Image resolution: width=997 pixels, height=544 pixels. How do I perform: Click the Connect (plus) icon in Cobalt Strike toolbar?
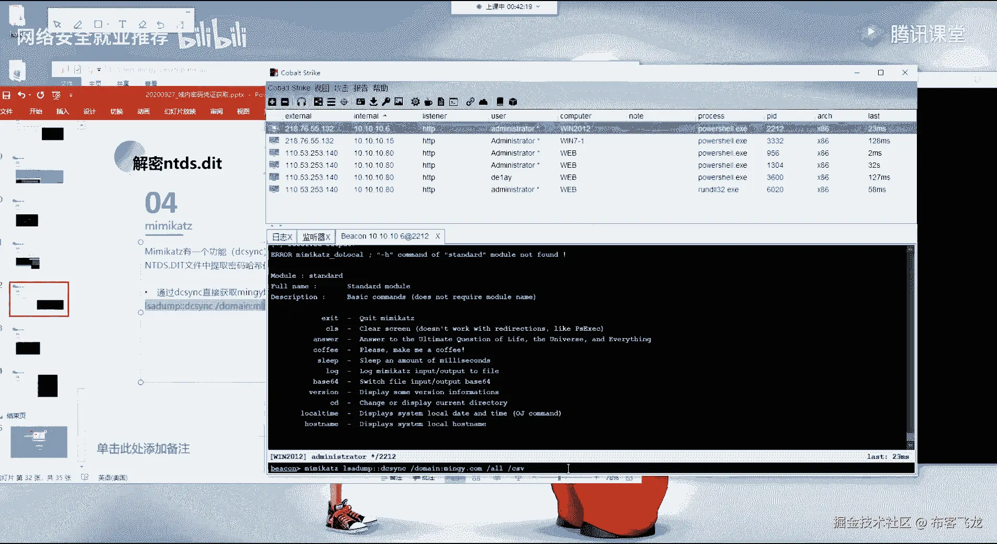pyautogui.click(x=272, y=102)
